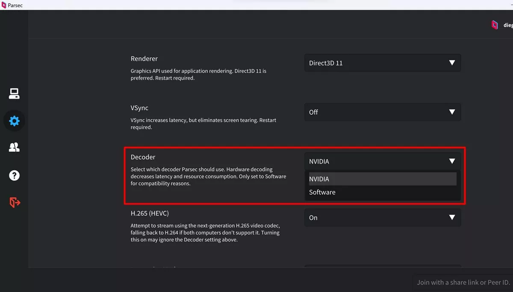Viewport: 513px width, 292px height.
Task: Click the VSync setting heading
Action: (x=139, y=108)
